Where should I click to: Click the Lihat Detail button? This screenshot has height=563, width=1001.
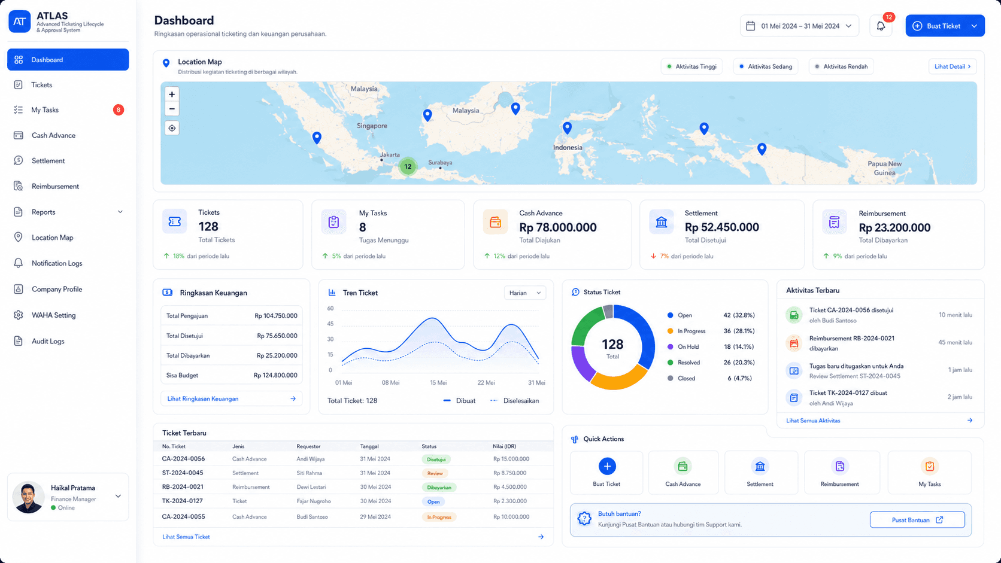pos(953,66)
